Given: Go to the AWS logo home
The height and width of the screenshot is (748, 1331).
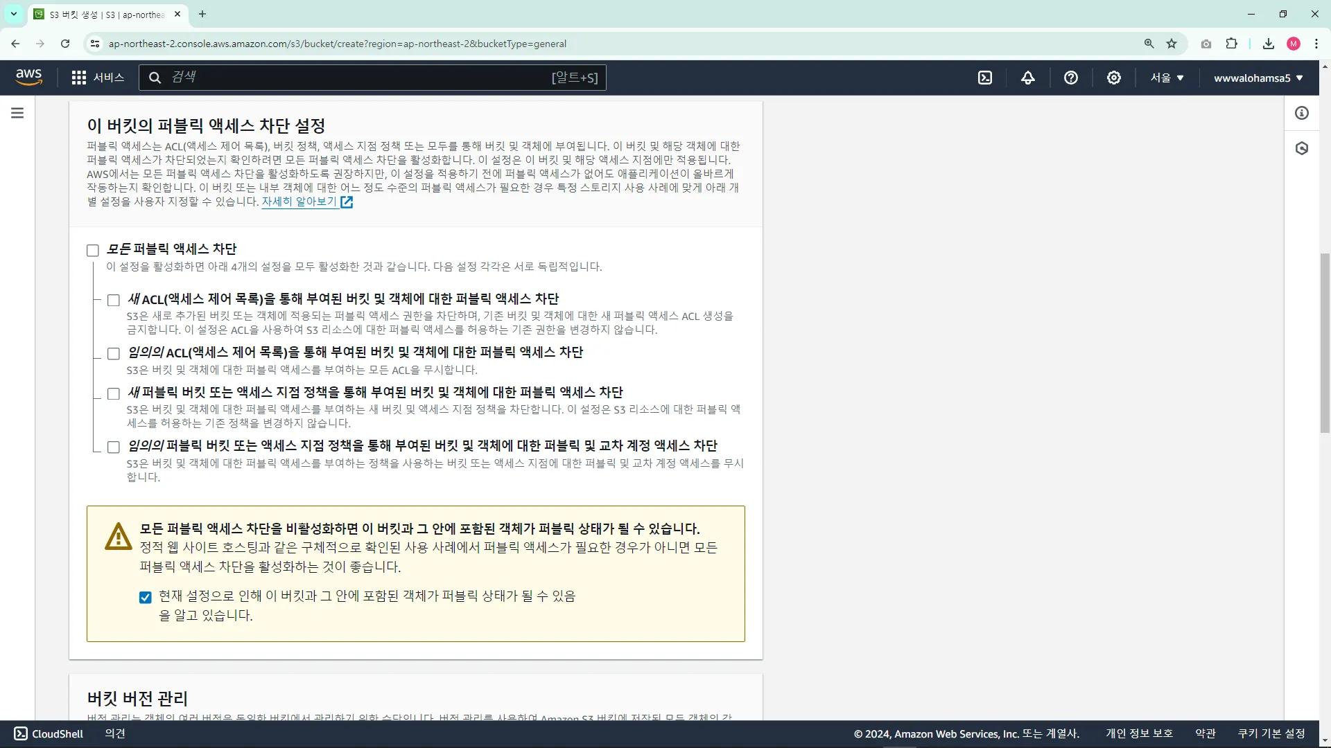Looking at the screenshot, I should (28, 77).
